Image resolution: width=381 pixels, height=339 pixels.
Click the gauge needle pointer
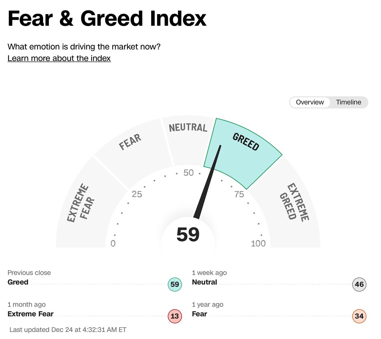coord(208,184)
